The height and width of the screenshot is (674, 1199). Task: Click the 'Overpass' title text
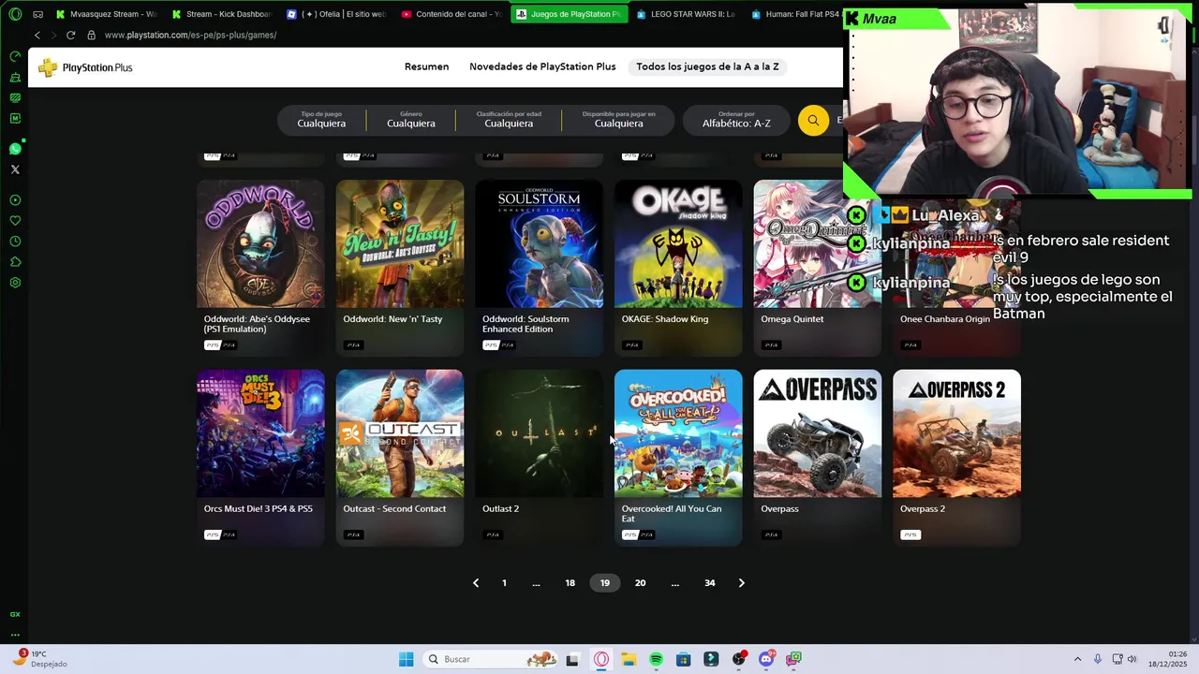coord(779,509)
